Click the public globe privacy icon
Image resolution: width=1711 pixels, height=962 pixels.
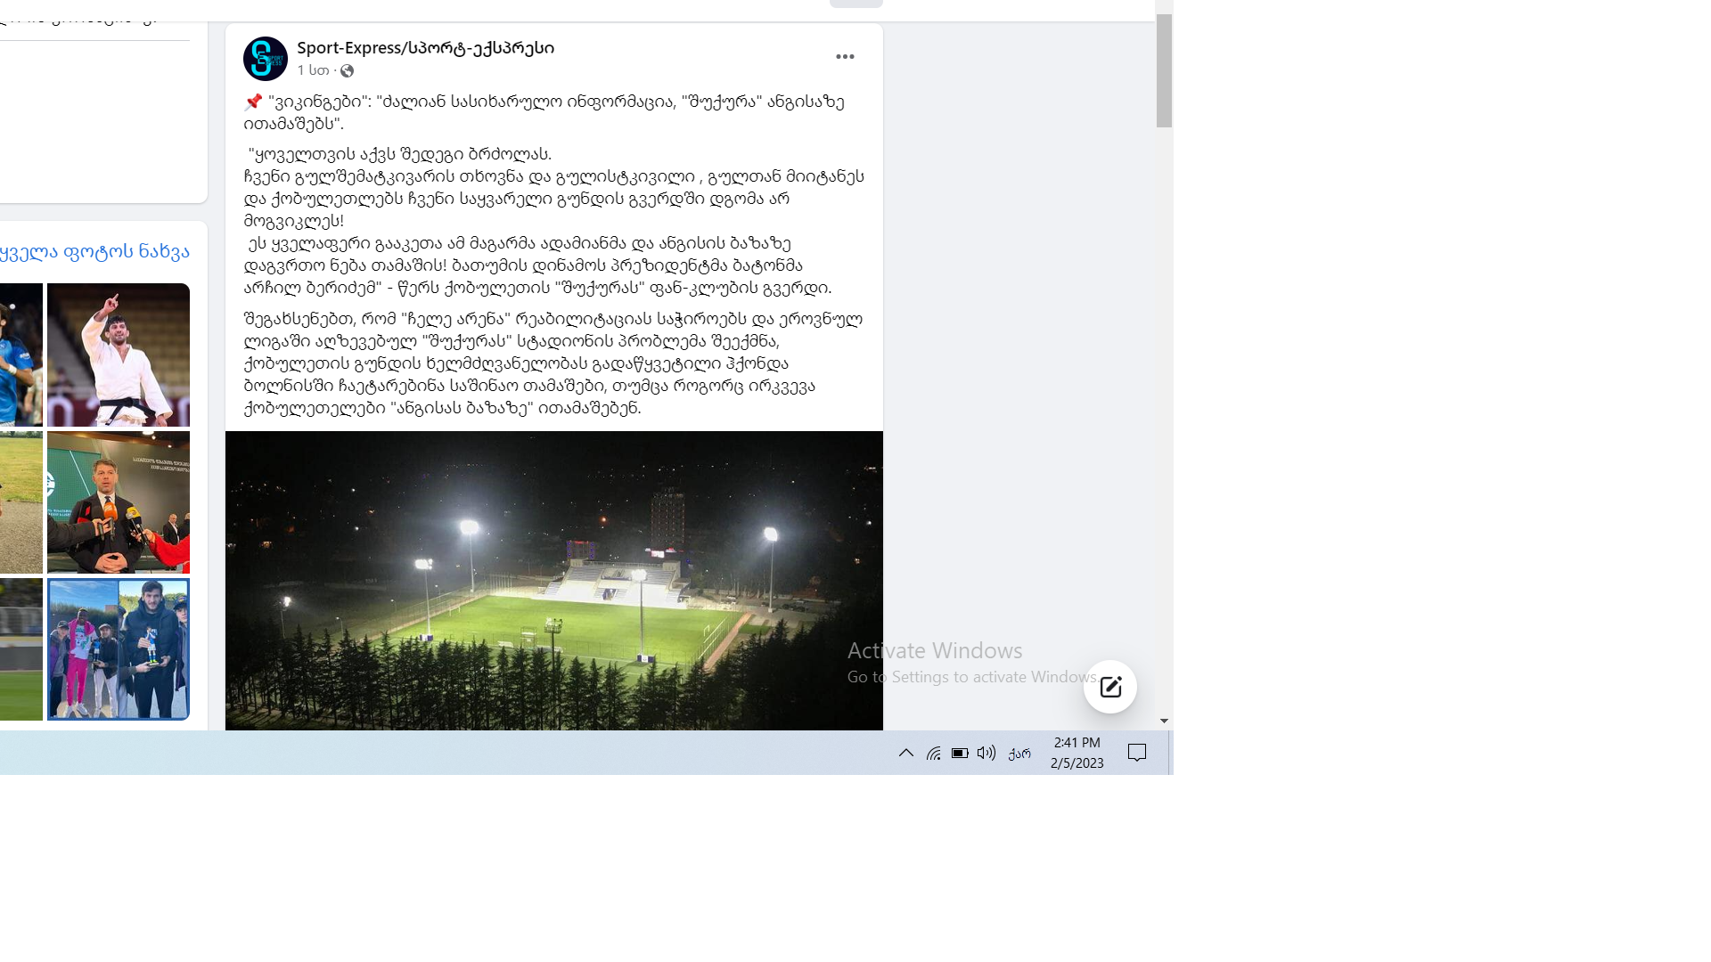click(x=348, y=71)
